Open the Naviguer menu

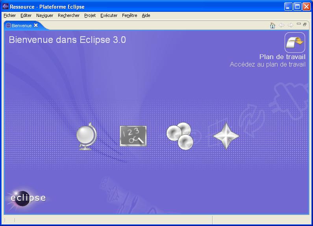point(44,15)
